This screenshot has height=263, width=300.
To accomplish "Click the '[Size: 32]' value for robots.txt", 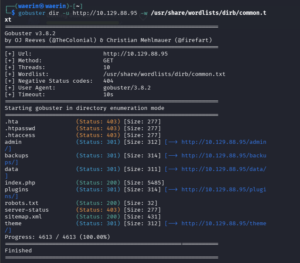I will click(x=140, y=203).
